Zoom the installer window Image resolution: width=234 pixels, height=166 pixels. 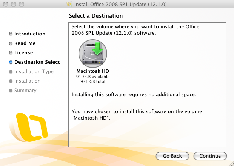(x=22, y=4)
